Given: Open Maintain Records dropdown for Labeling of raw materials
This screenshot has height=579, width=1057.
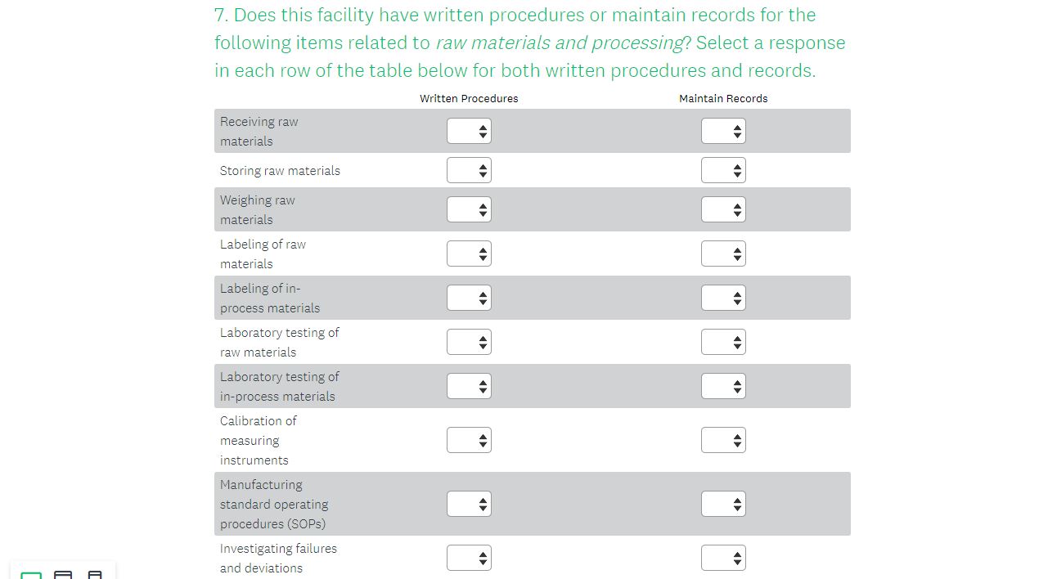Looking at the screenshot, I should (723, 254).
